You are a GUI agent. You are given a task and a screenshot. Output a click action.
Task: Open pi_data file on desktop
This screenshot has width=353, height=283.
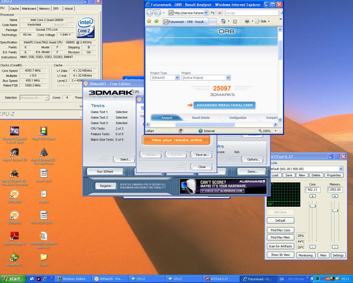(44, 196)
